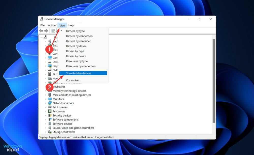The width and height of the screenshot is (254, 155).
Task: Select the Software devices label
Action: click(62, 124)
